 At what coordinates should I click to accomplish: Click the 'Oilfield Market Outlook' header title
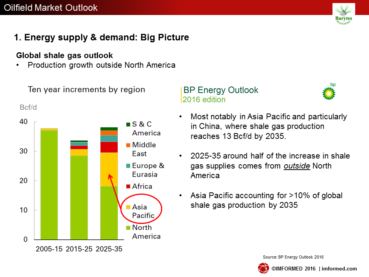[x=51, y=8]
